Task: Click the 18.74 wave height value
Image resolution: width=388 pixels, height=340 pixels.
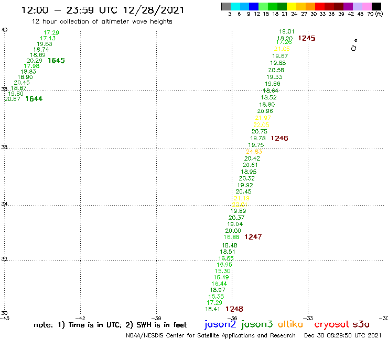Action: 41,49
